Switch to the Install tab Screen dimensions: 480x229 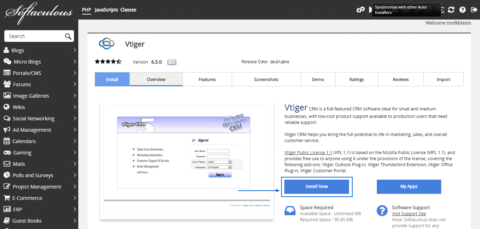pos(112,79)
